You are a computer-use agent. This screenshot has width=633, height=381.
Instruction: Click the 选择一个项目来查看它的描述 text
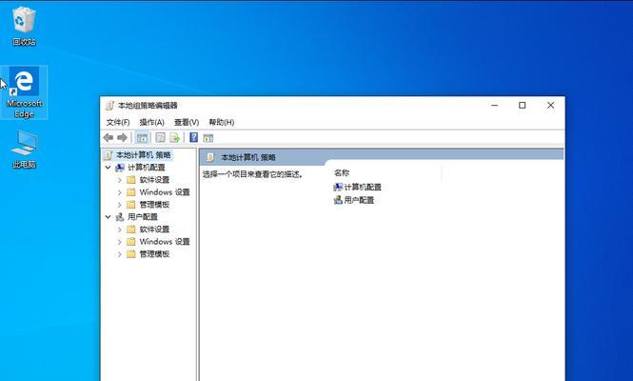coord(252,174)
